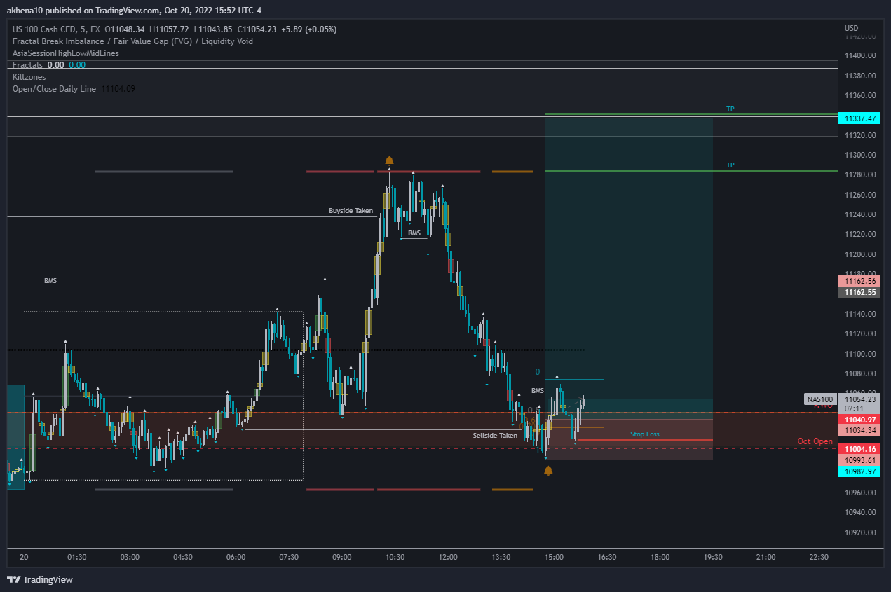This screenshot has height=592, width=891.
Task: Click the 10920.00 price axis label
Action: (x=860, y=532)
